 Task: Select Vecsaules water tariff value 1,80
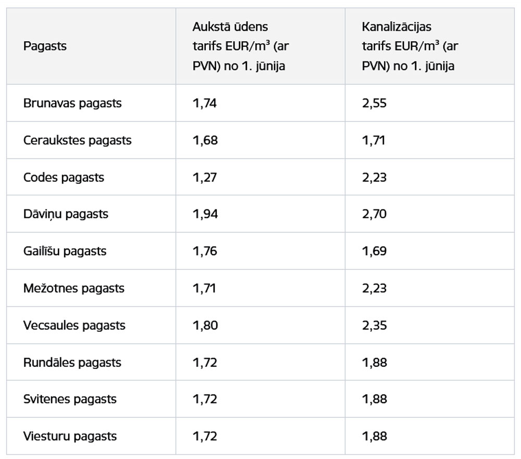coord(205,325)
